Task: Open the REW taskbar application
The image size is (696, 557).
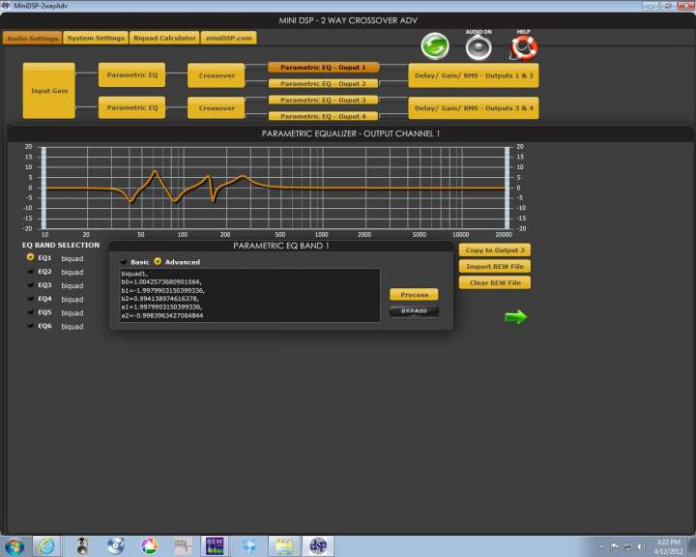Action: 215,546
